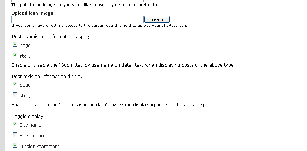This screenshot has height=151, width=307.
Task: Click the 'Post submission information display' legend
Action: click(51, 37)
